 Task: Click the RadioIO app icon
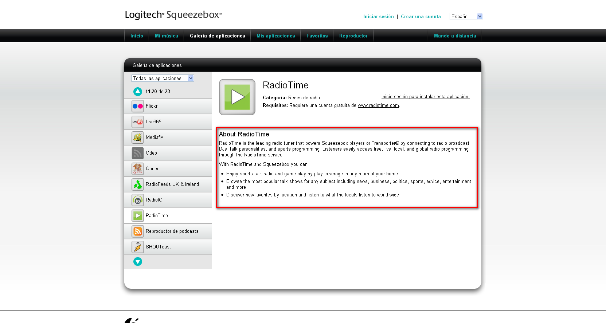[138, 200]
